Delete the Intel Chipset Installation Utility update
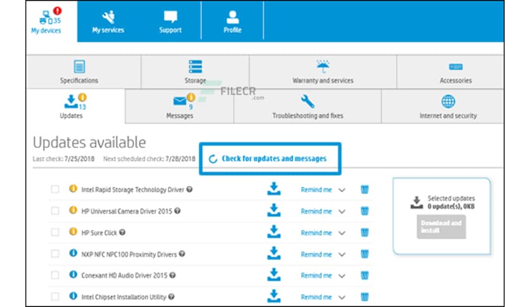 [365, 297]
